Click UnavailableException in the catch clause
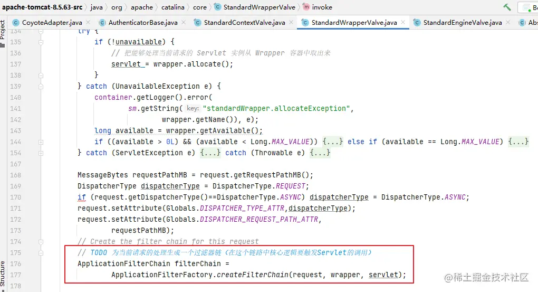 pyautogui.click(x=158, y=86)
